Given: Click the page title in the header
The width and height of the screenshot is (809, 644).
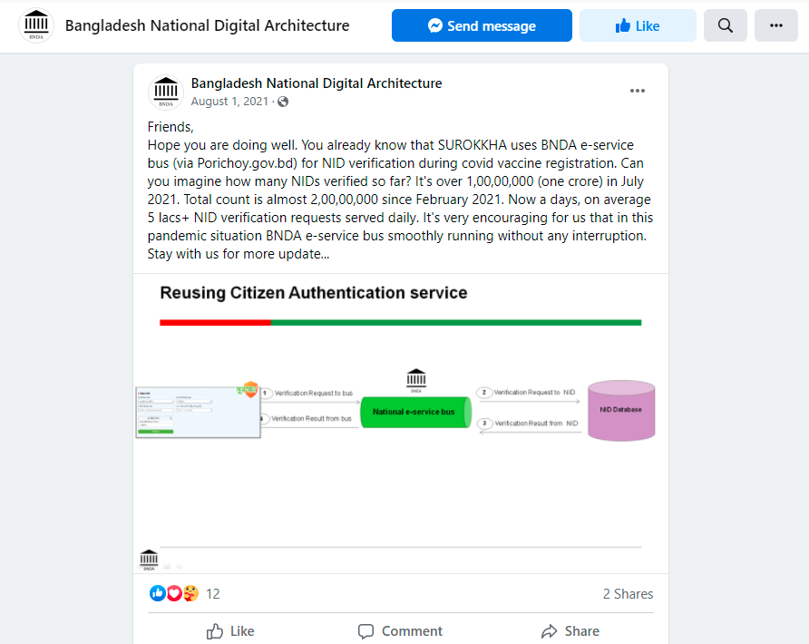Looking at the screenshot, I should (207, 25).
